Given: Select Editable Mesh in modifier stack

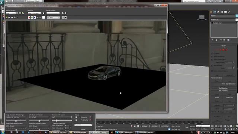Looking at the screenshot, I should tap(218, 23).
